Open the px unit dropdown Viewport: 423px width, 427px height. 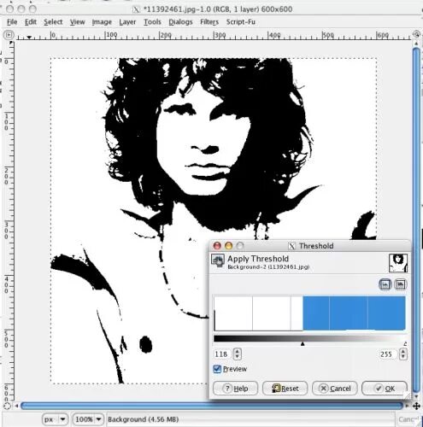(55, 419)
